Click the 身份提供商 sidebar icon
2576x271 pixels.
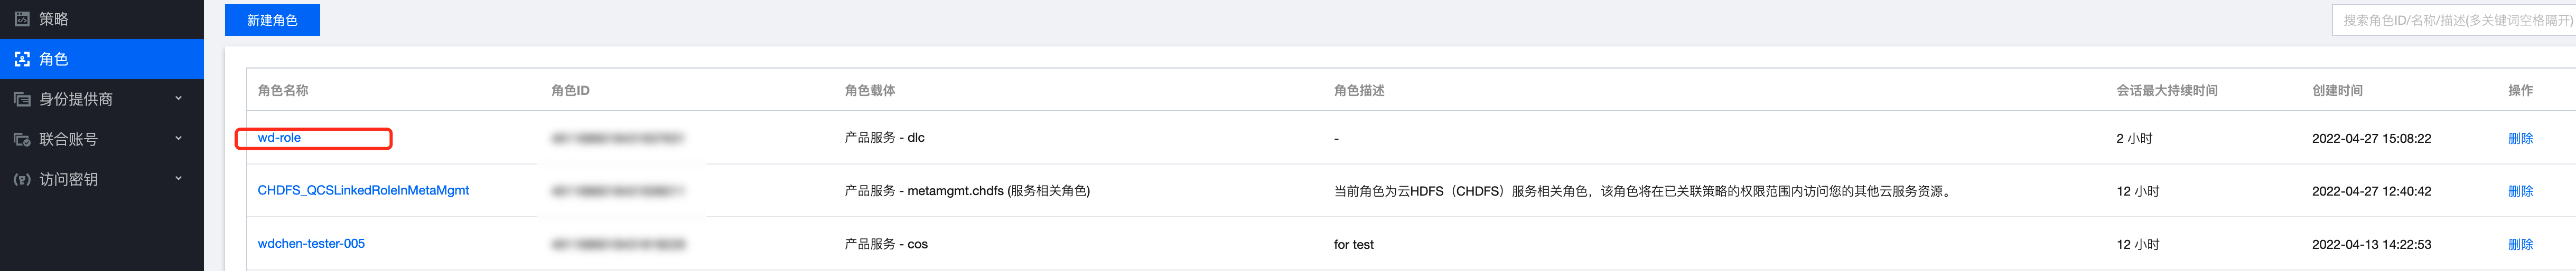22,100
